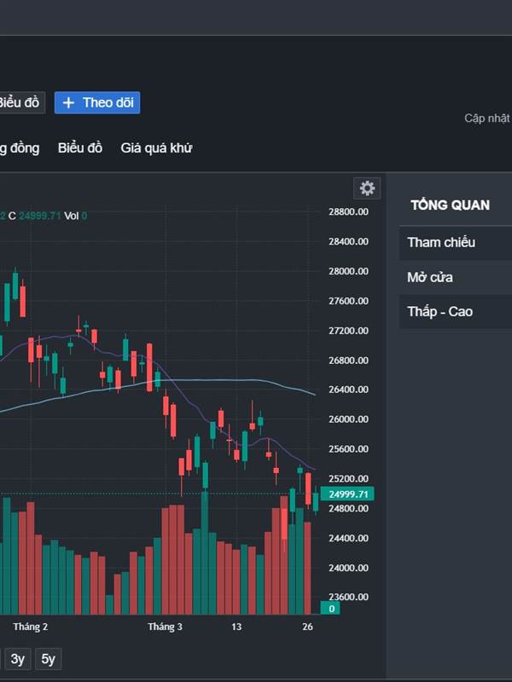Click the Tham chiếu row
Screen dimensions: 512x682
(x=454, y=242)
